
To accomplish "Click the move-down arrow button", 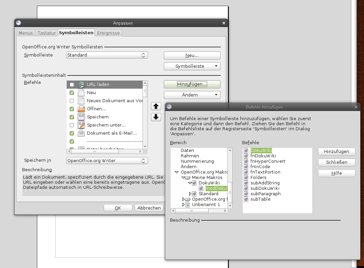I will (x=156, y=117).
